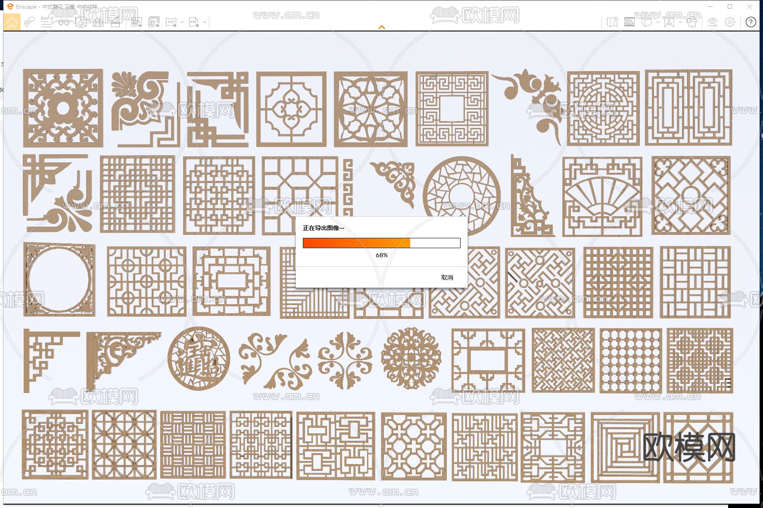The width and height of the screenshot is (763, 508).
Task: Open general settings gear icon
Action: pos(730,22)
